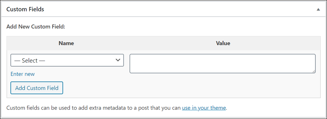
Task: Focus the empty Value field under Value header
Action: 222,64
